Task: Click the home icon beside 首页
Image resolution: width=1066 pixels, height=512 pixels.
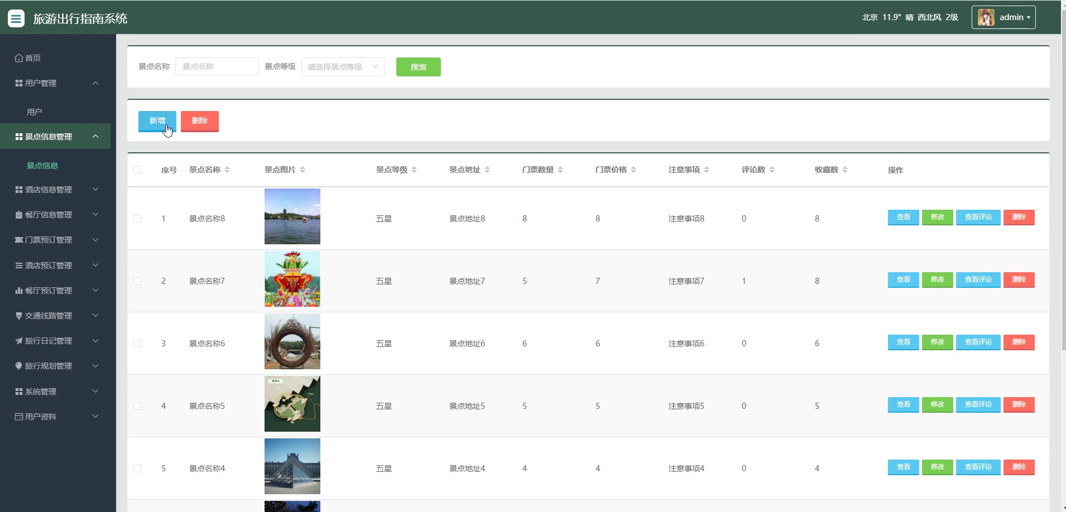Action: [19, 58]
